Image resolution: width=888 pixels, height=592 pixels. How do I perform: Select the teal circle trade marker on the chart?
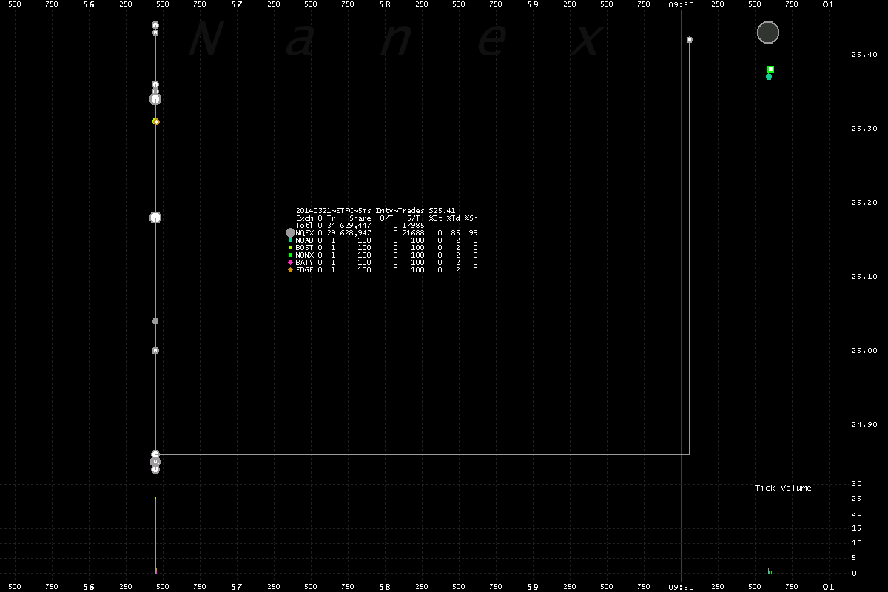pos(769,77)
